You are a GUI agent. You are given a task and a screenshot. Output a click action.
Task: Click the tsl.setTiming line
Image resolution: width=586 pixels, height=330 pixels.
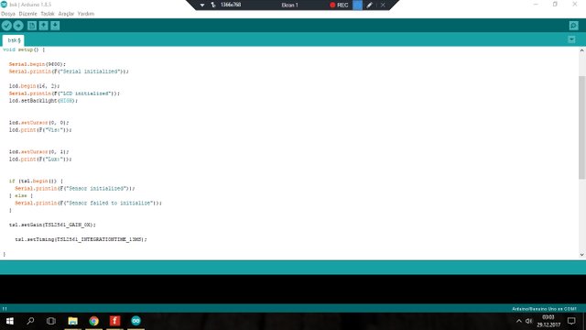81,239
